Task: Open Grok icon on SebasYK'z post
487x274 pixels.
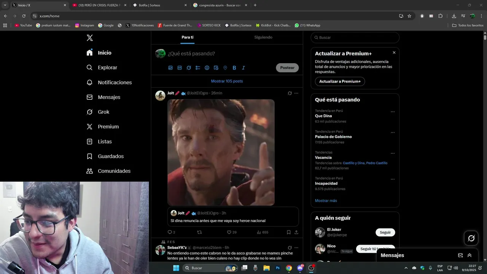Action: [290, 248]
